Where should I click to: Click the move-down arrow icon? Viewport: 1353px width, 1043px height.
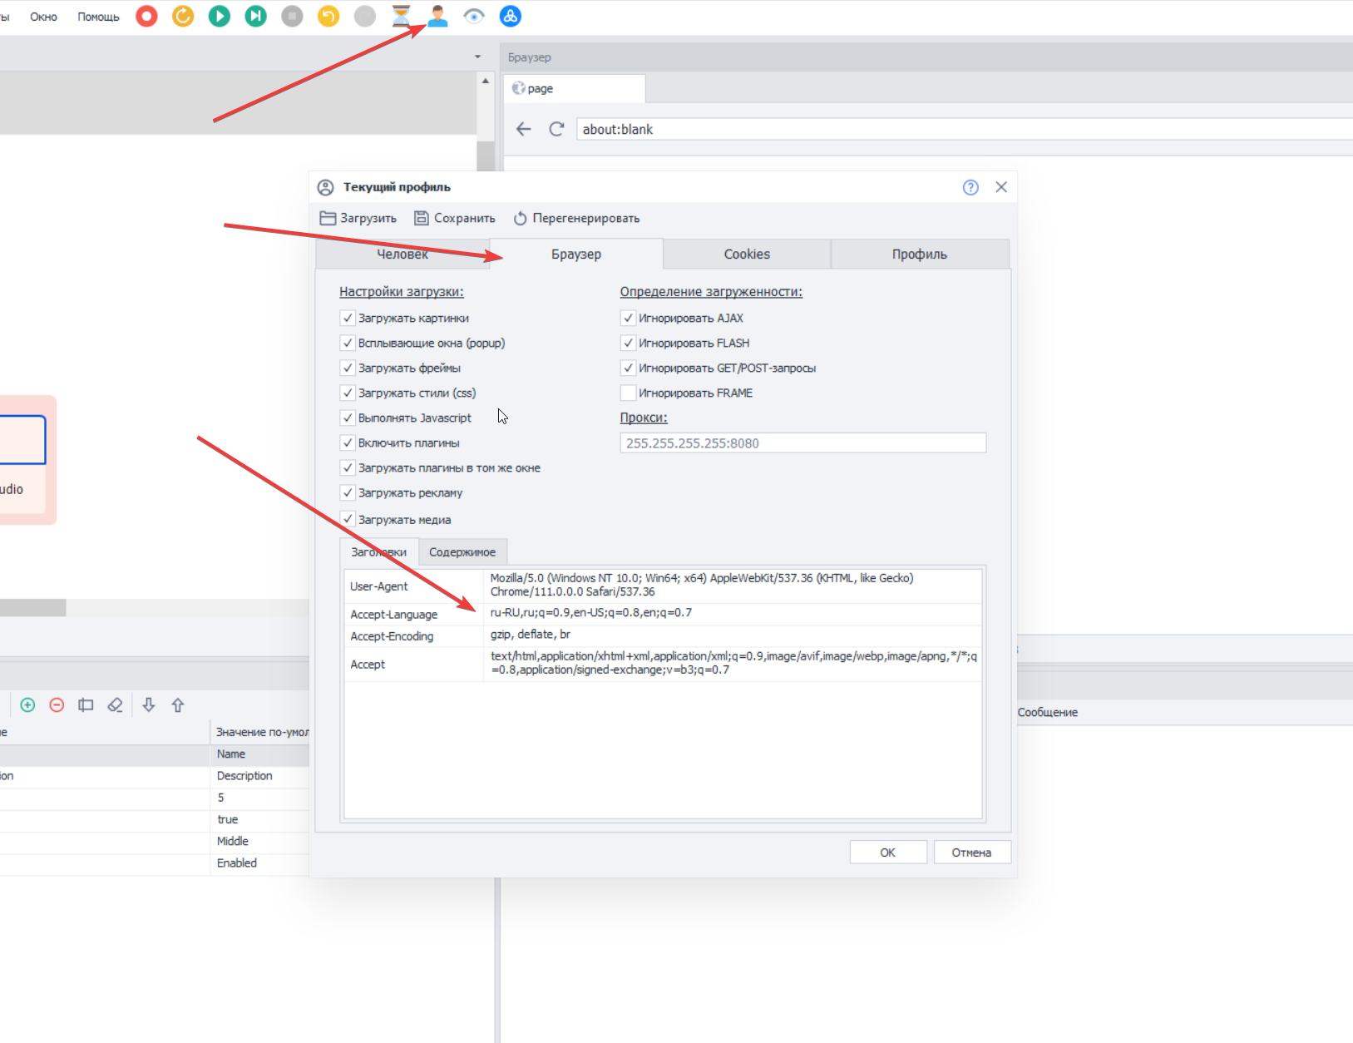[149, 705]
